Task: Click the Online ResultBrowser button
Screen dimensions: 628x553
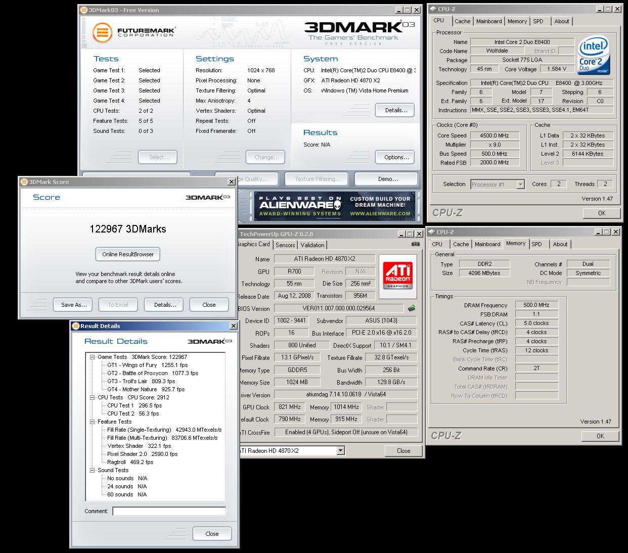Action: click(x=128, y=254)
